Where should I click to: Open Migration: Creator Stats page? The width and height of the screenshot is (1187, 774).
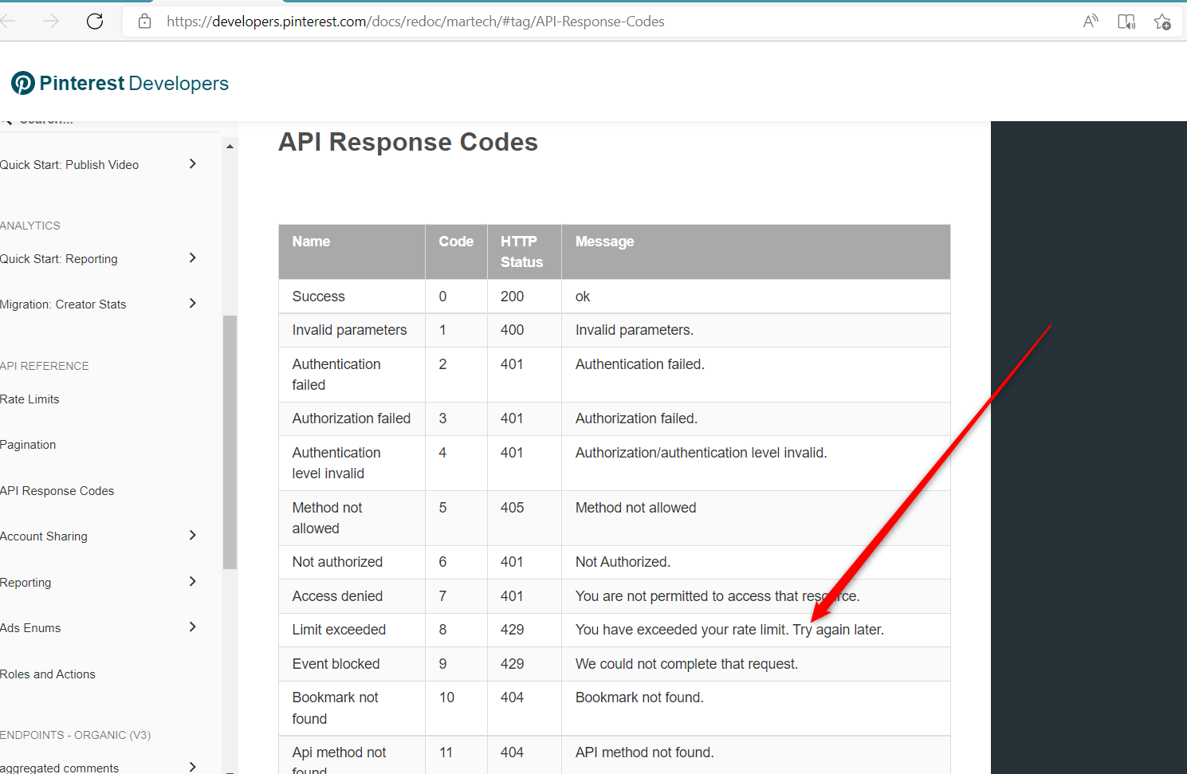point(63,304)
